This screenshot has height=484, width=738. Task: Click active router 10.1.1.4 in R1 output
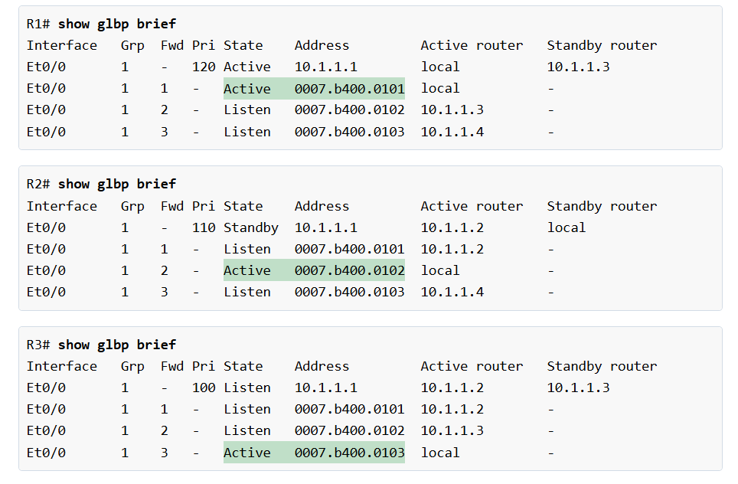pyautogui.click(x=452, y=132)
